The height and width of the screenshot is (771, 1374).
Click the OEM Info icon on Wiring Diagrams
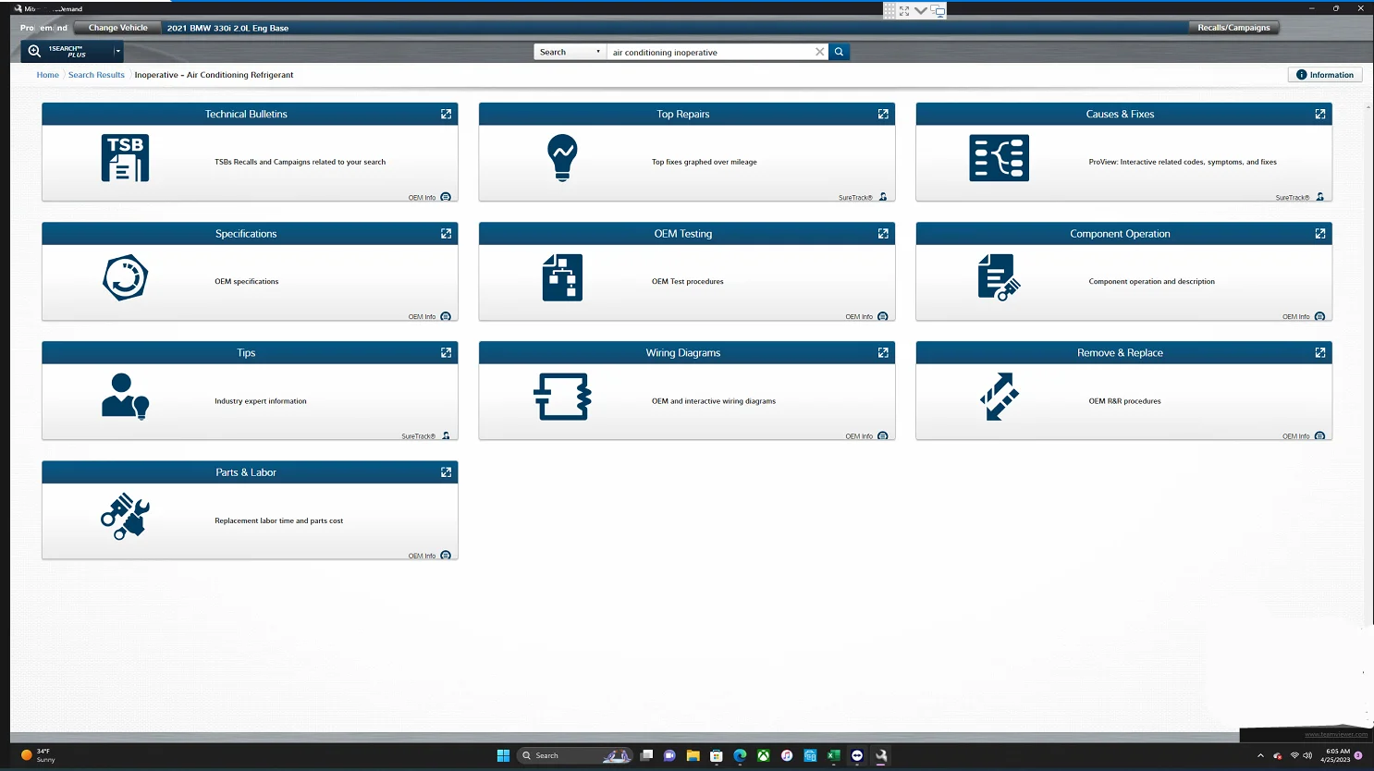[x=883, y=435]
